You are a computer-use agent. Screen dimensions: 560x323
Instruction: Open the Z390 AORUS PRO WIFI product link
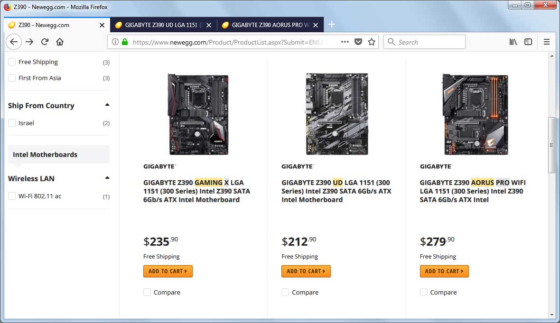(x=472, y=191)
